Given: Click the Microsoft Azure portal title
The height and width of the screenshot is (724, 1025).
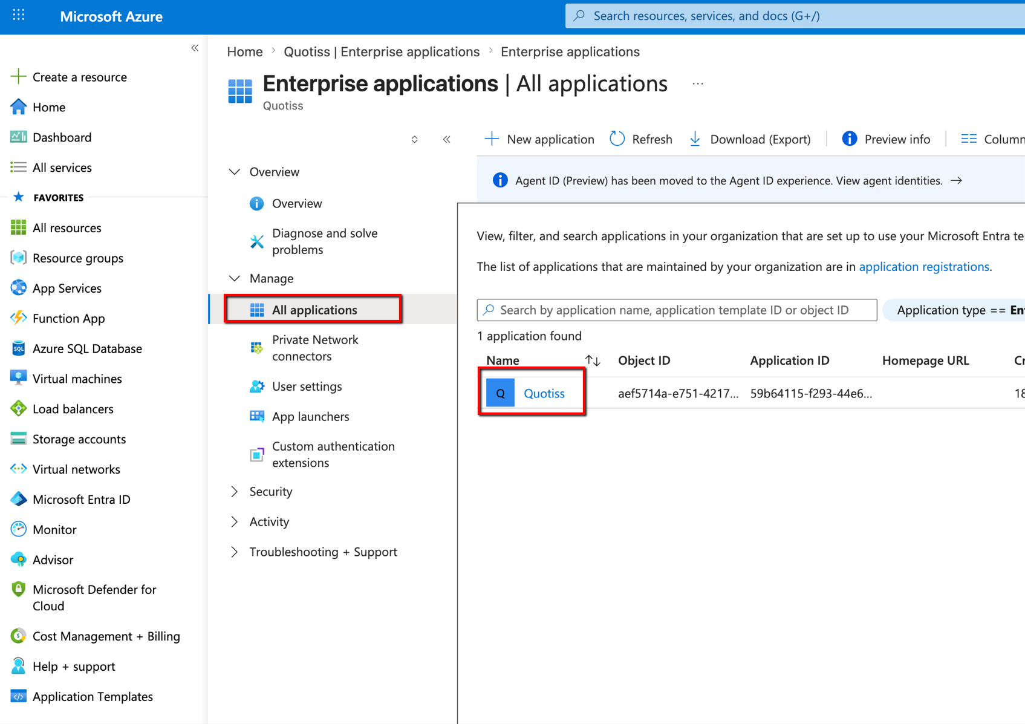Looking at the screenshot, I should tap(111, 16).
